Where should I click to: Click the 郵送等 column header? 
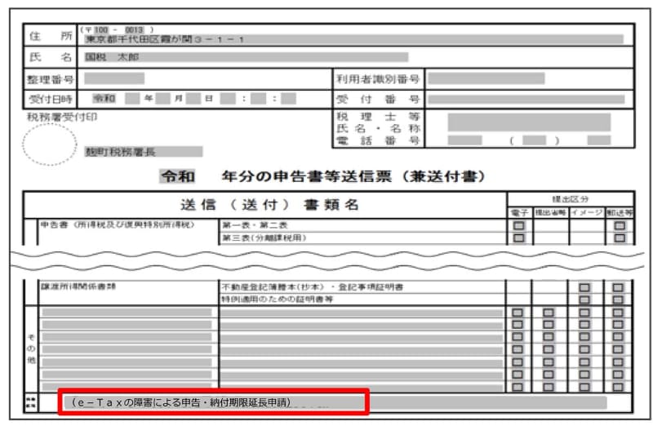[x=620, y=213]
